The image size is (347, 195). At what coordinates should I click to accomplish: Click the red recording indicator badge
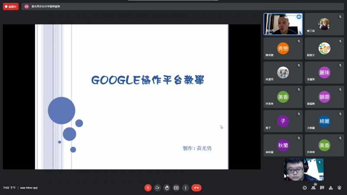[x=10, y=6]
